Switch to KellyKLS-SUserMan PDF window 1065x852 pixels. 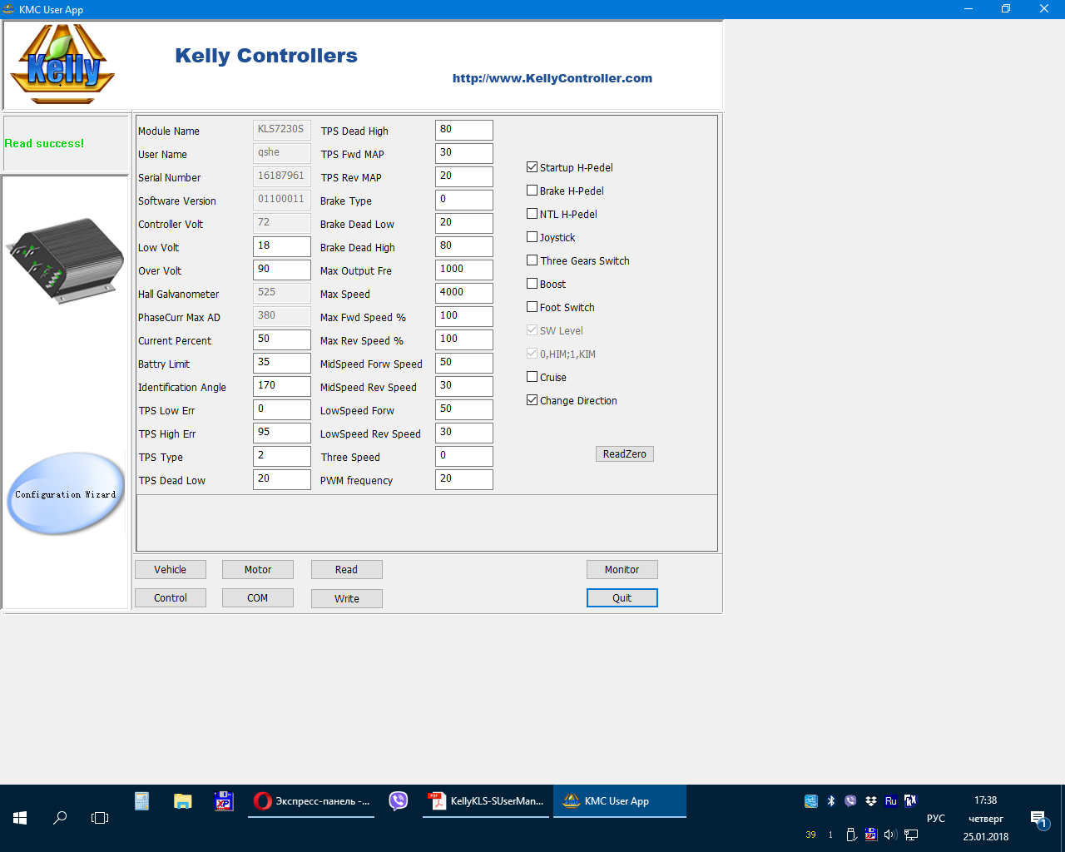pyautogui.click(x=486, y=801)
